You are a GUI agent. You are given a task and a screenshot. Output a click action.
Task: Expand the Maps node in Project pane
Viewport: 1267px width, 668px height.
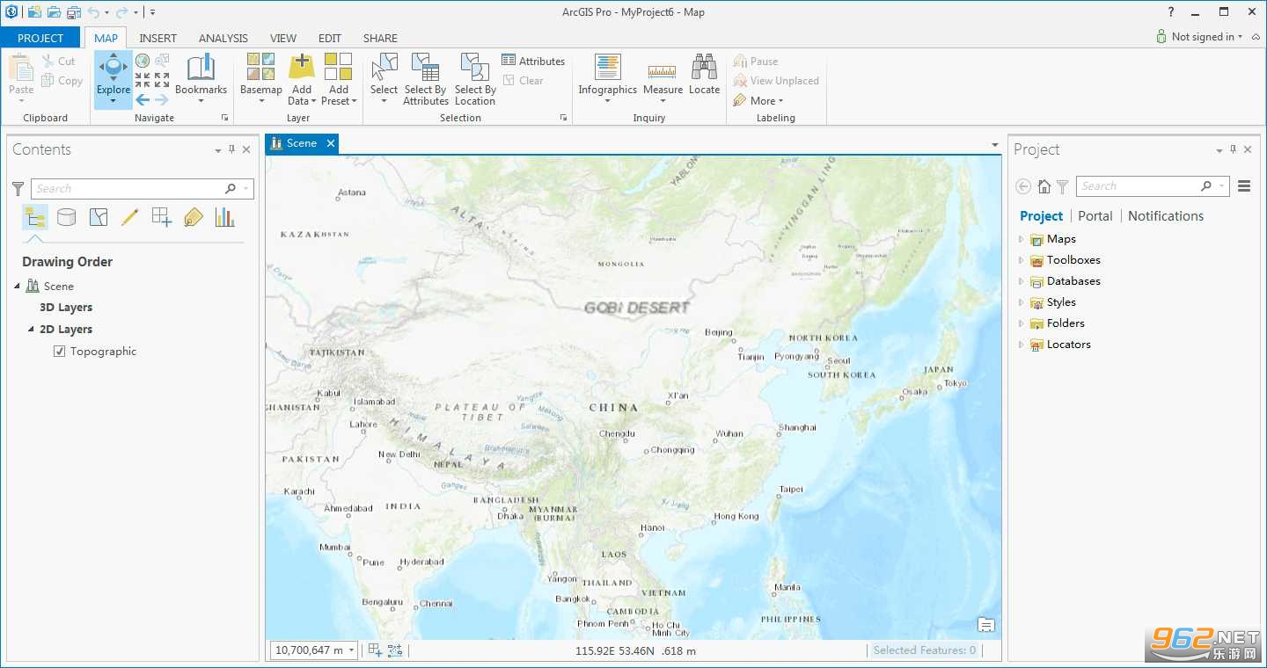[x=1022, y=239]
